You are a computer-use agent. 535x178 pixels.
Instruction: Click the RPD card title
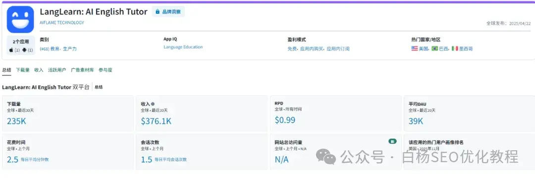(x=279, y=103)
